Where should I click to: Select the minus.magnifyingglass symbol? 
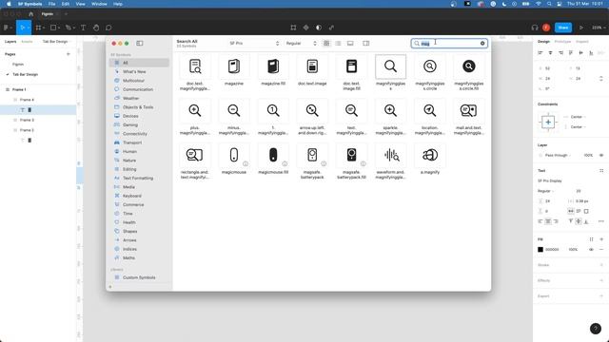click(234, 111)
